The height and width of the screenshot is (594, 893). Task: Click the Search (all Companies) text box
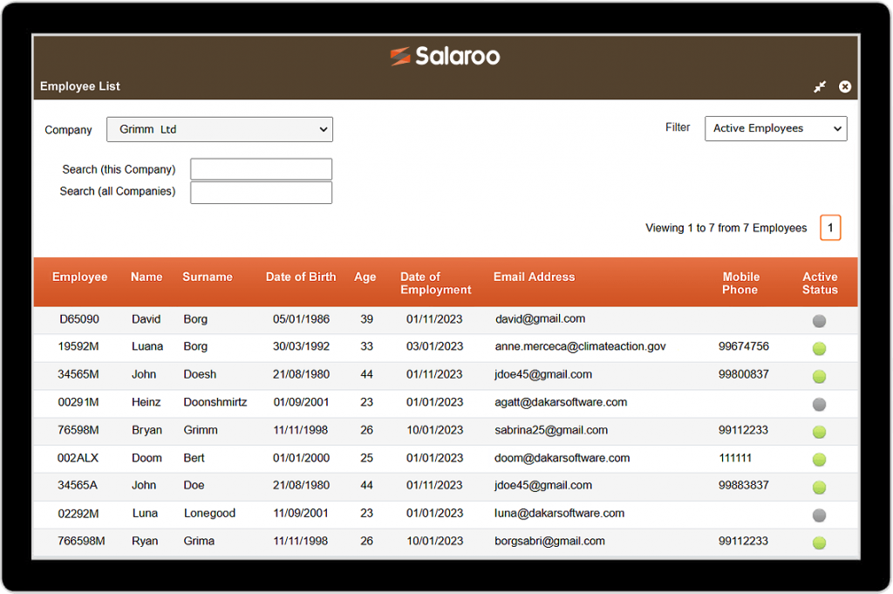[x=261, y=192]
